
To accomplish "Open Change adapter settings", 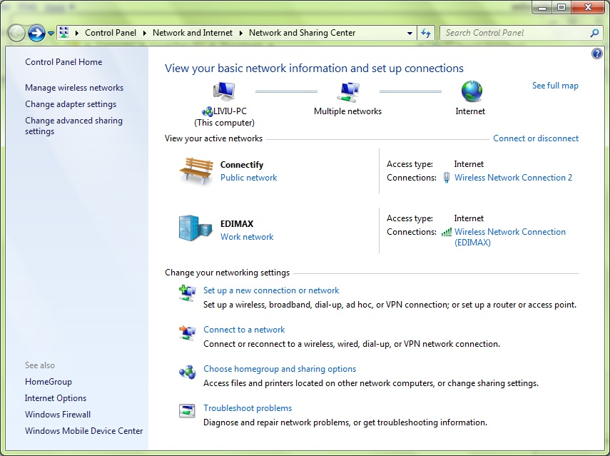I will (x=71, y=104).
